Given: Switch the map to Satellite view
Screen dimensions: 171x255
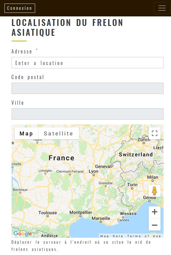Looking at the screenshot, I should coord(58,133).
